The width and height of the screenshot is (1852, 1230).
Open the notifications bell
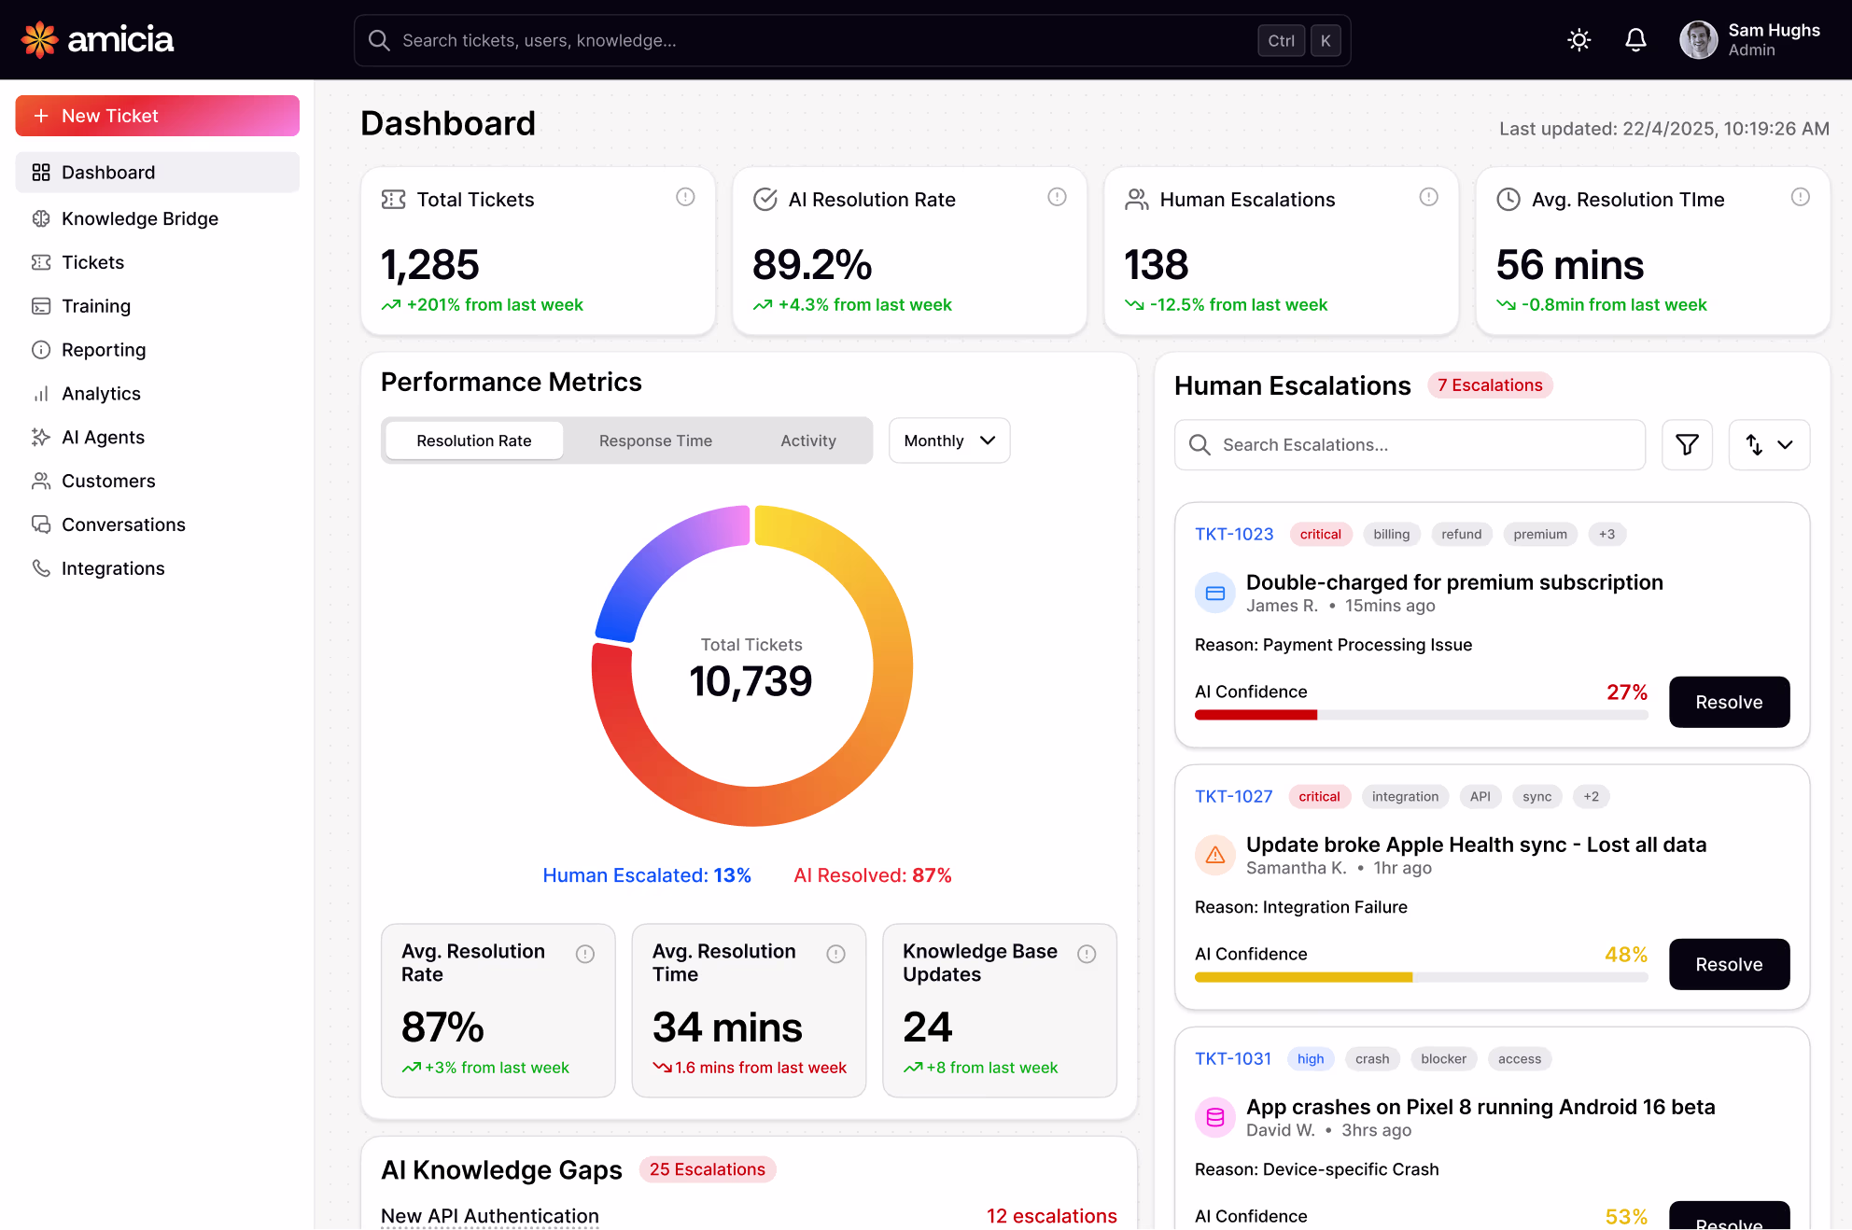pyautogui.click(x=1635, y=40)
